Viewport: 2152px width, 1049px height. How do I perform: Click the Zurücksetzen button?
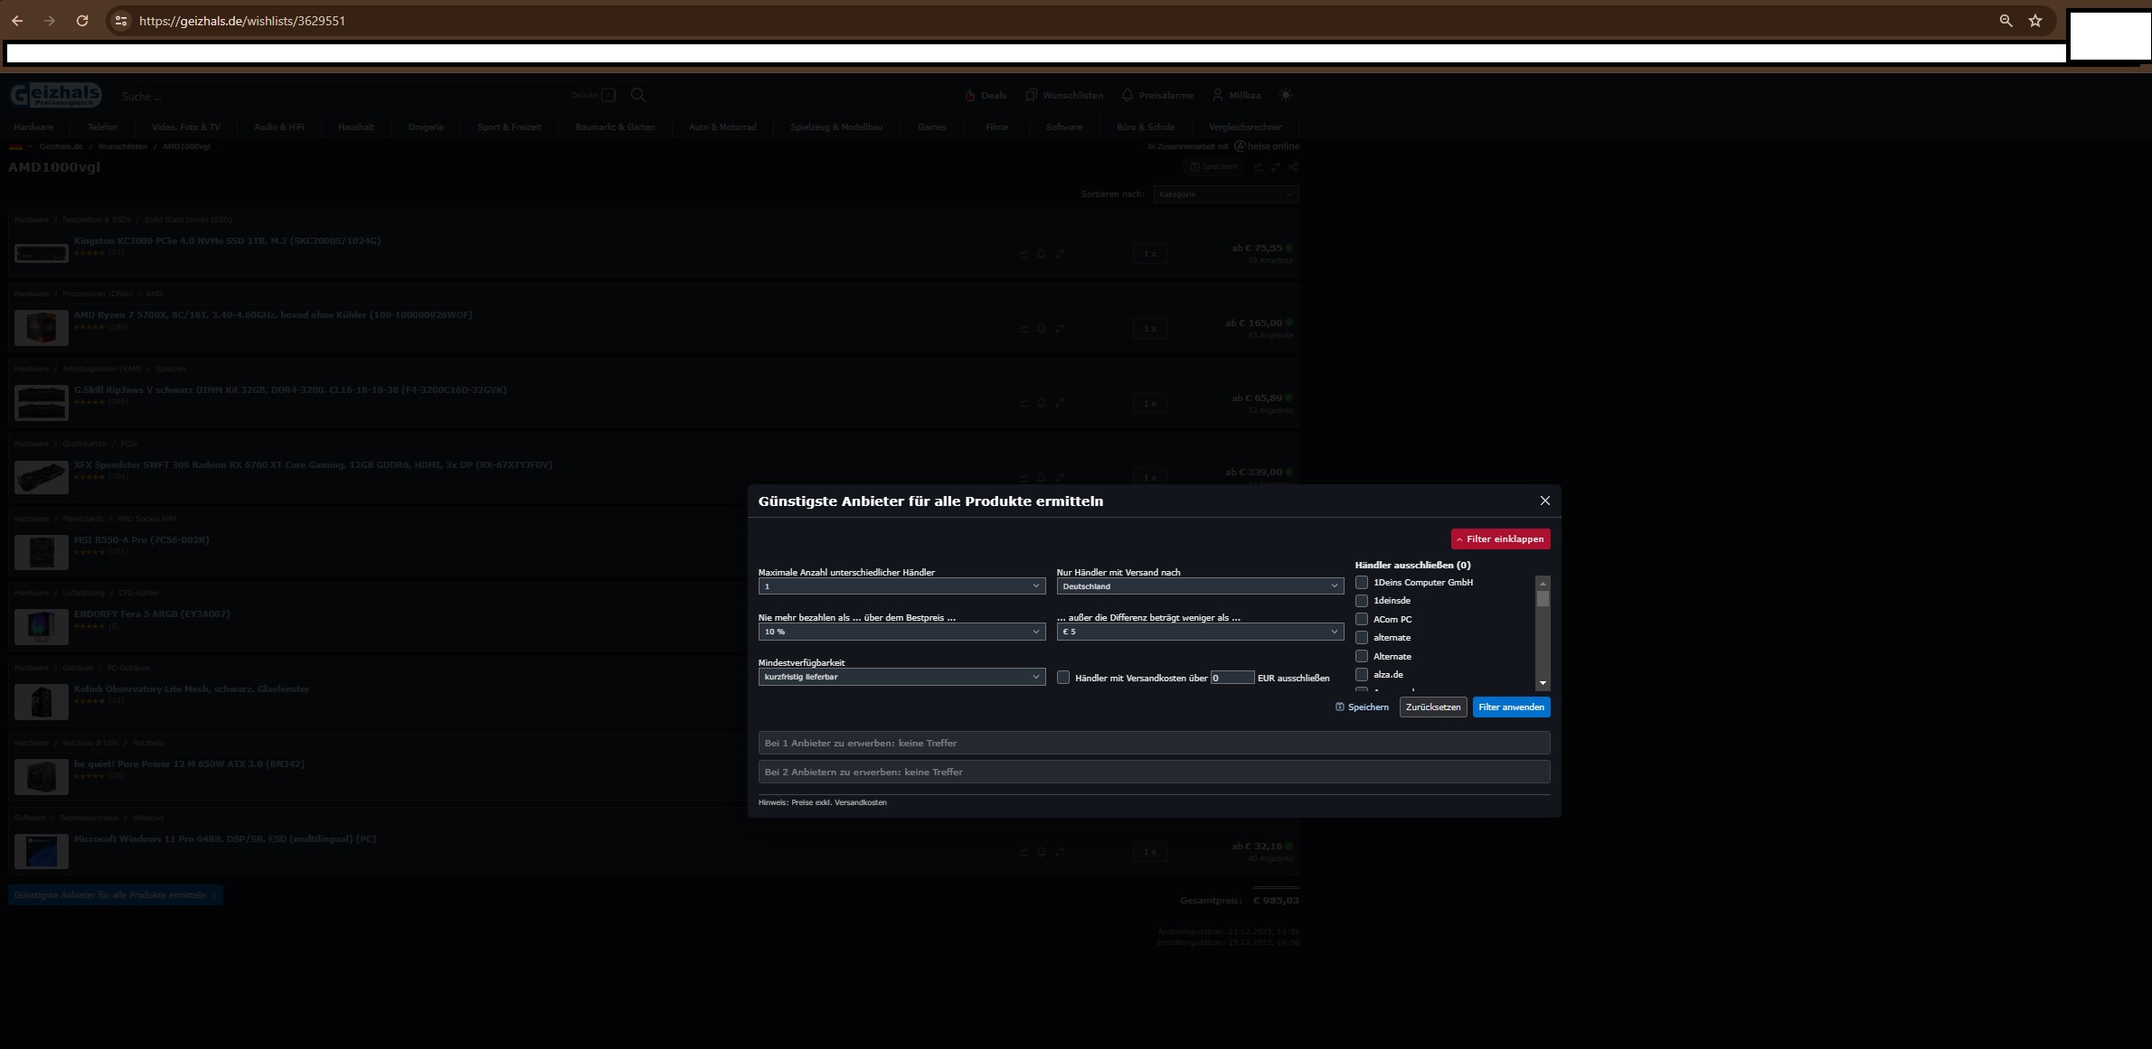[1432, 707]
